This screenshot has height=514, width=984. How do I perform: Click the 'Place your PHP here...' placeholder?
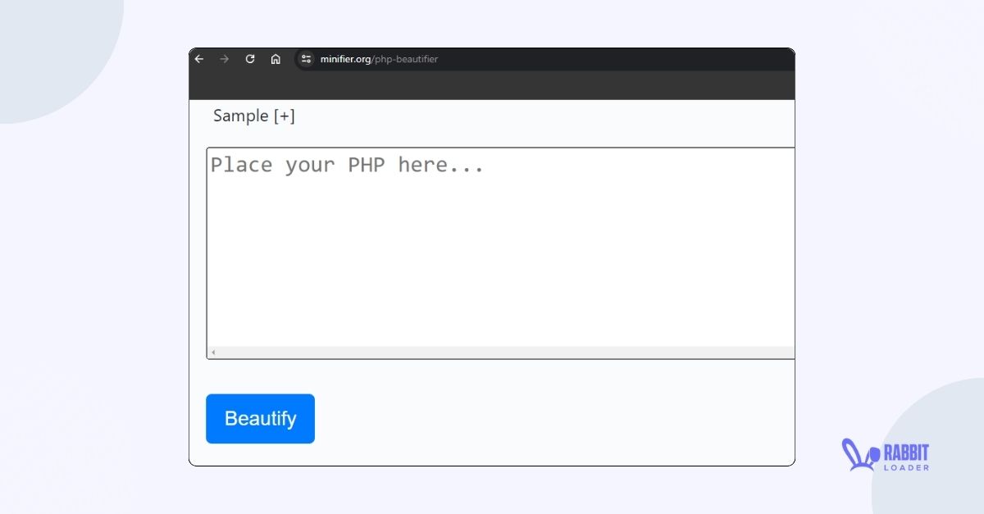347,164
